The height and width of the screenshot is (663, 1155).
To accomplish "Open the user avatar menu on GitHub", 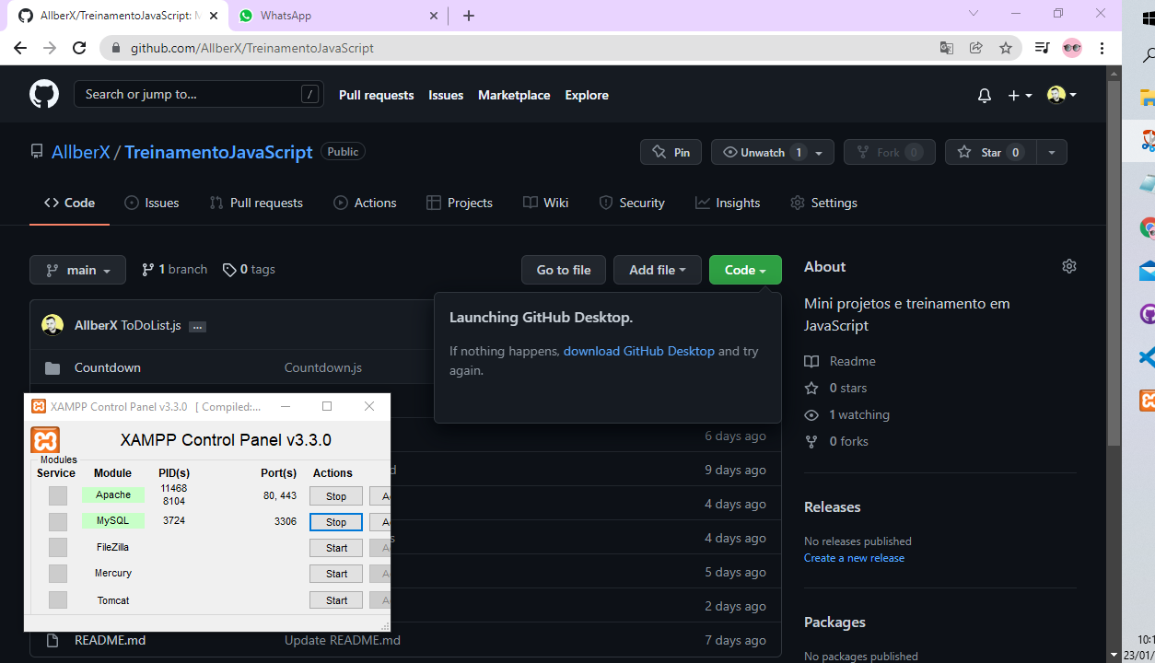I will click(x=1062, y=95).
